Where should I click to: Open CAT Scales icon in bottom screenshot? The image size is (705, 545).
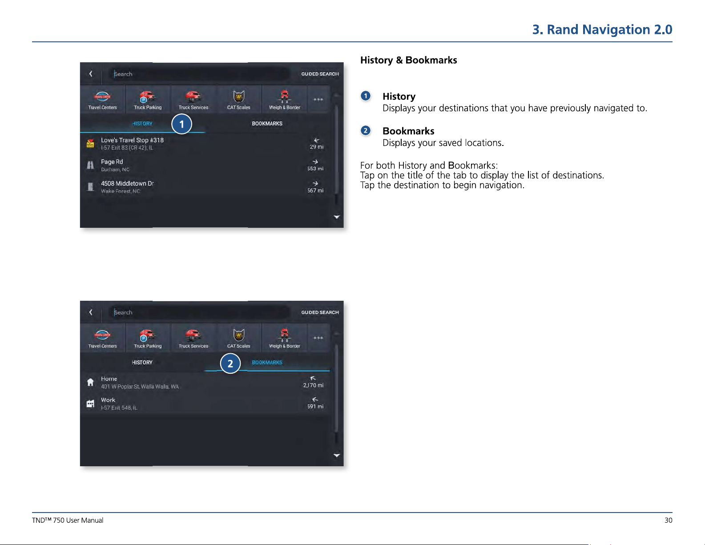click(239, 338)
